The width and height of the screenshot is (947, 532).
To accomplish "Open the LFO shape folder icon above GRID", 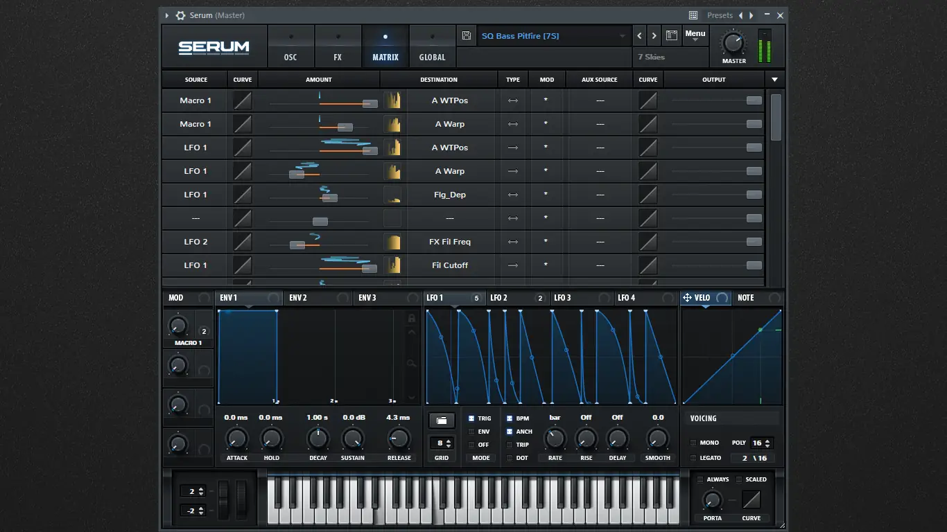I will [x=442, y=420].
